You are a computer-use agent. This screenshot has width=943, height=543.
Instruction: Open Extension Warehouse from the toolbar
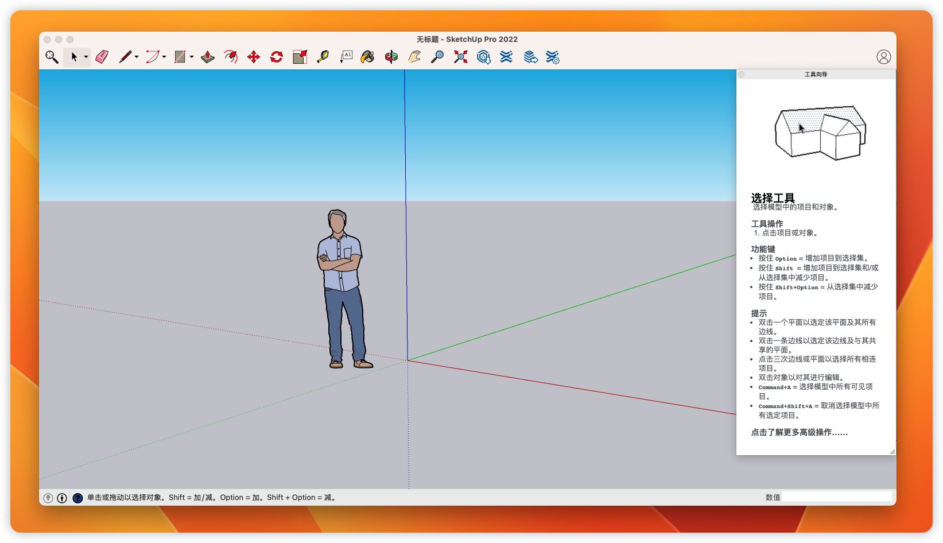506,57
